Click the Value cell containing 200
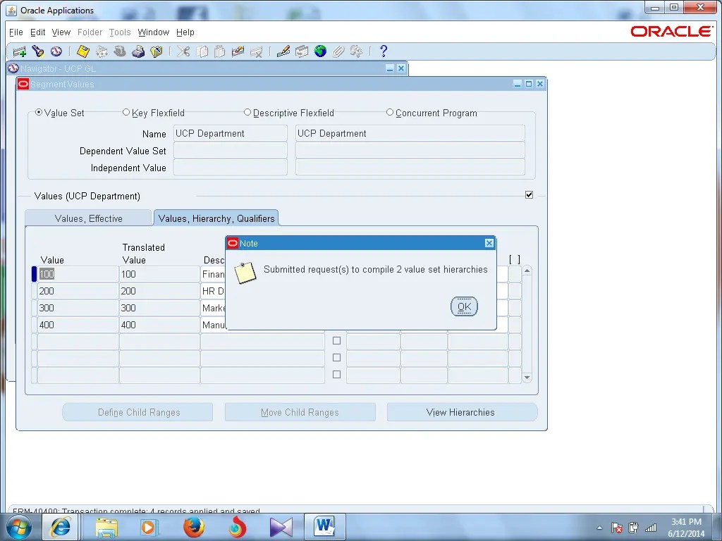This screenshot has width=722, height=541. tap(78, 291)
